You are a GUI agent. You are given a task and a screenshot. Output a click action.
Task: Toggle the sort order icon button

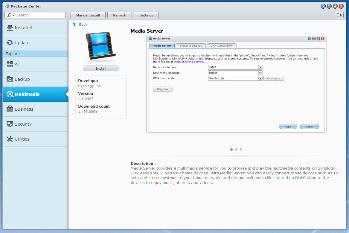click(339, 15)
